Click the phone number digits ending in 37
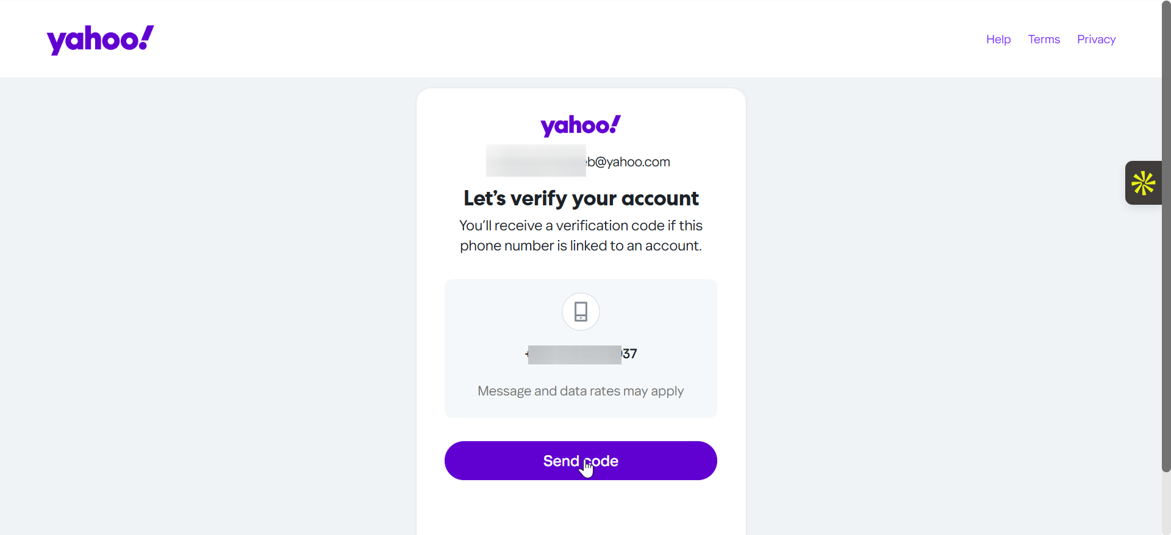1171x535 pixels. (x=629, y=354)
